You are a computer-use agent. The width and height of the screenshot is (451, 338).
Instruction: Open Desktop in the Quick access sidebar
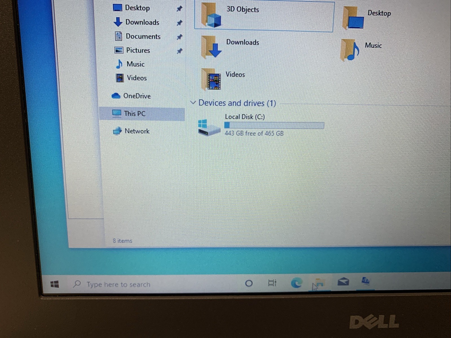tap(137, 8)
